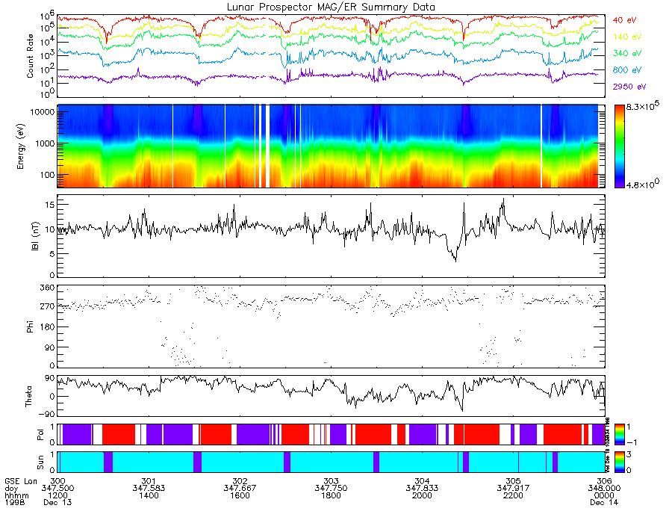Click the '270' tick on Phi axis
Screen dimensions: 672x523
[x=48, y=306]
